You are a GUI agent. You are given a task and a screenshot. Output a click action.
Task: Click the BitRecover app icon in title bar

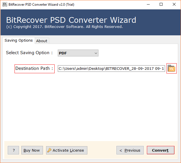point(5,4)
